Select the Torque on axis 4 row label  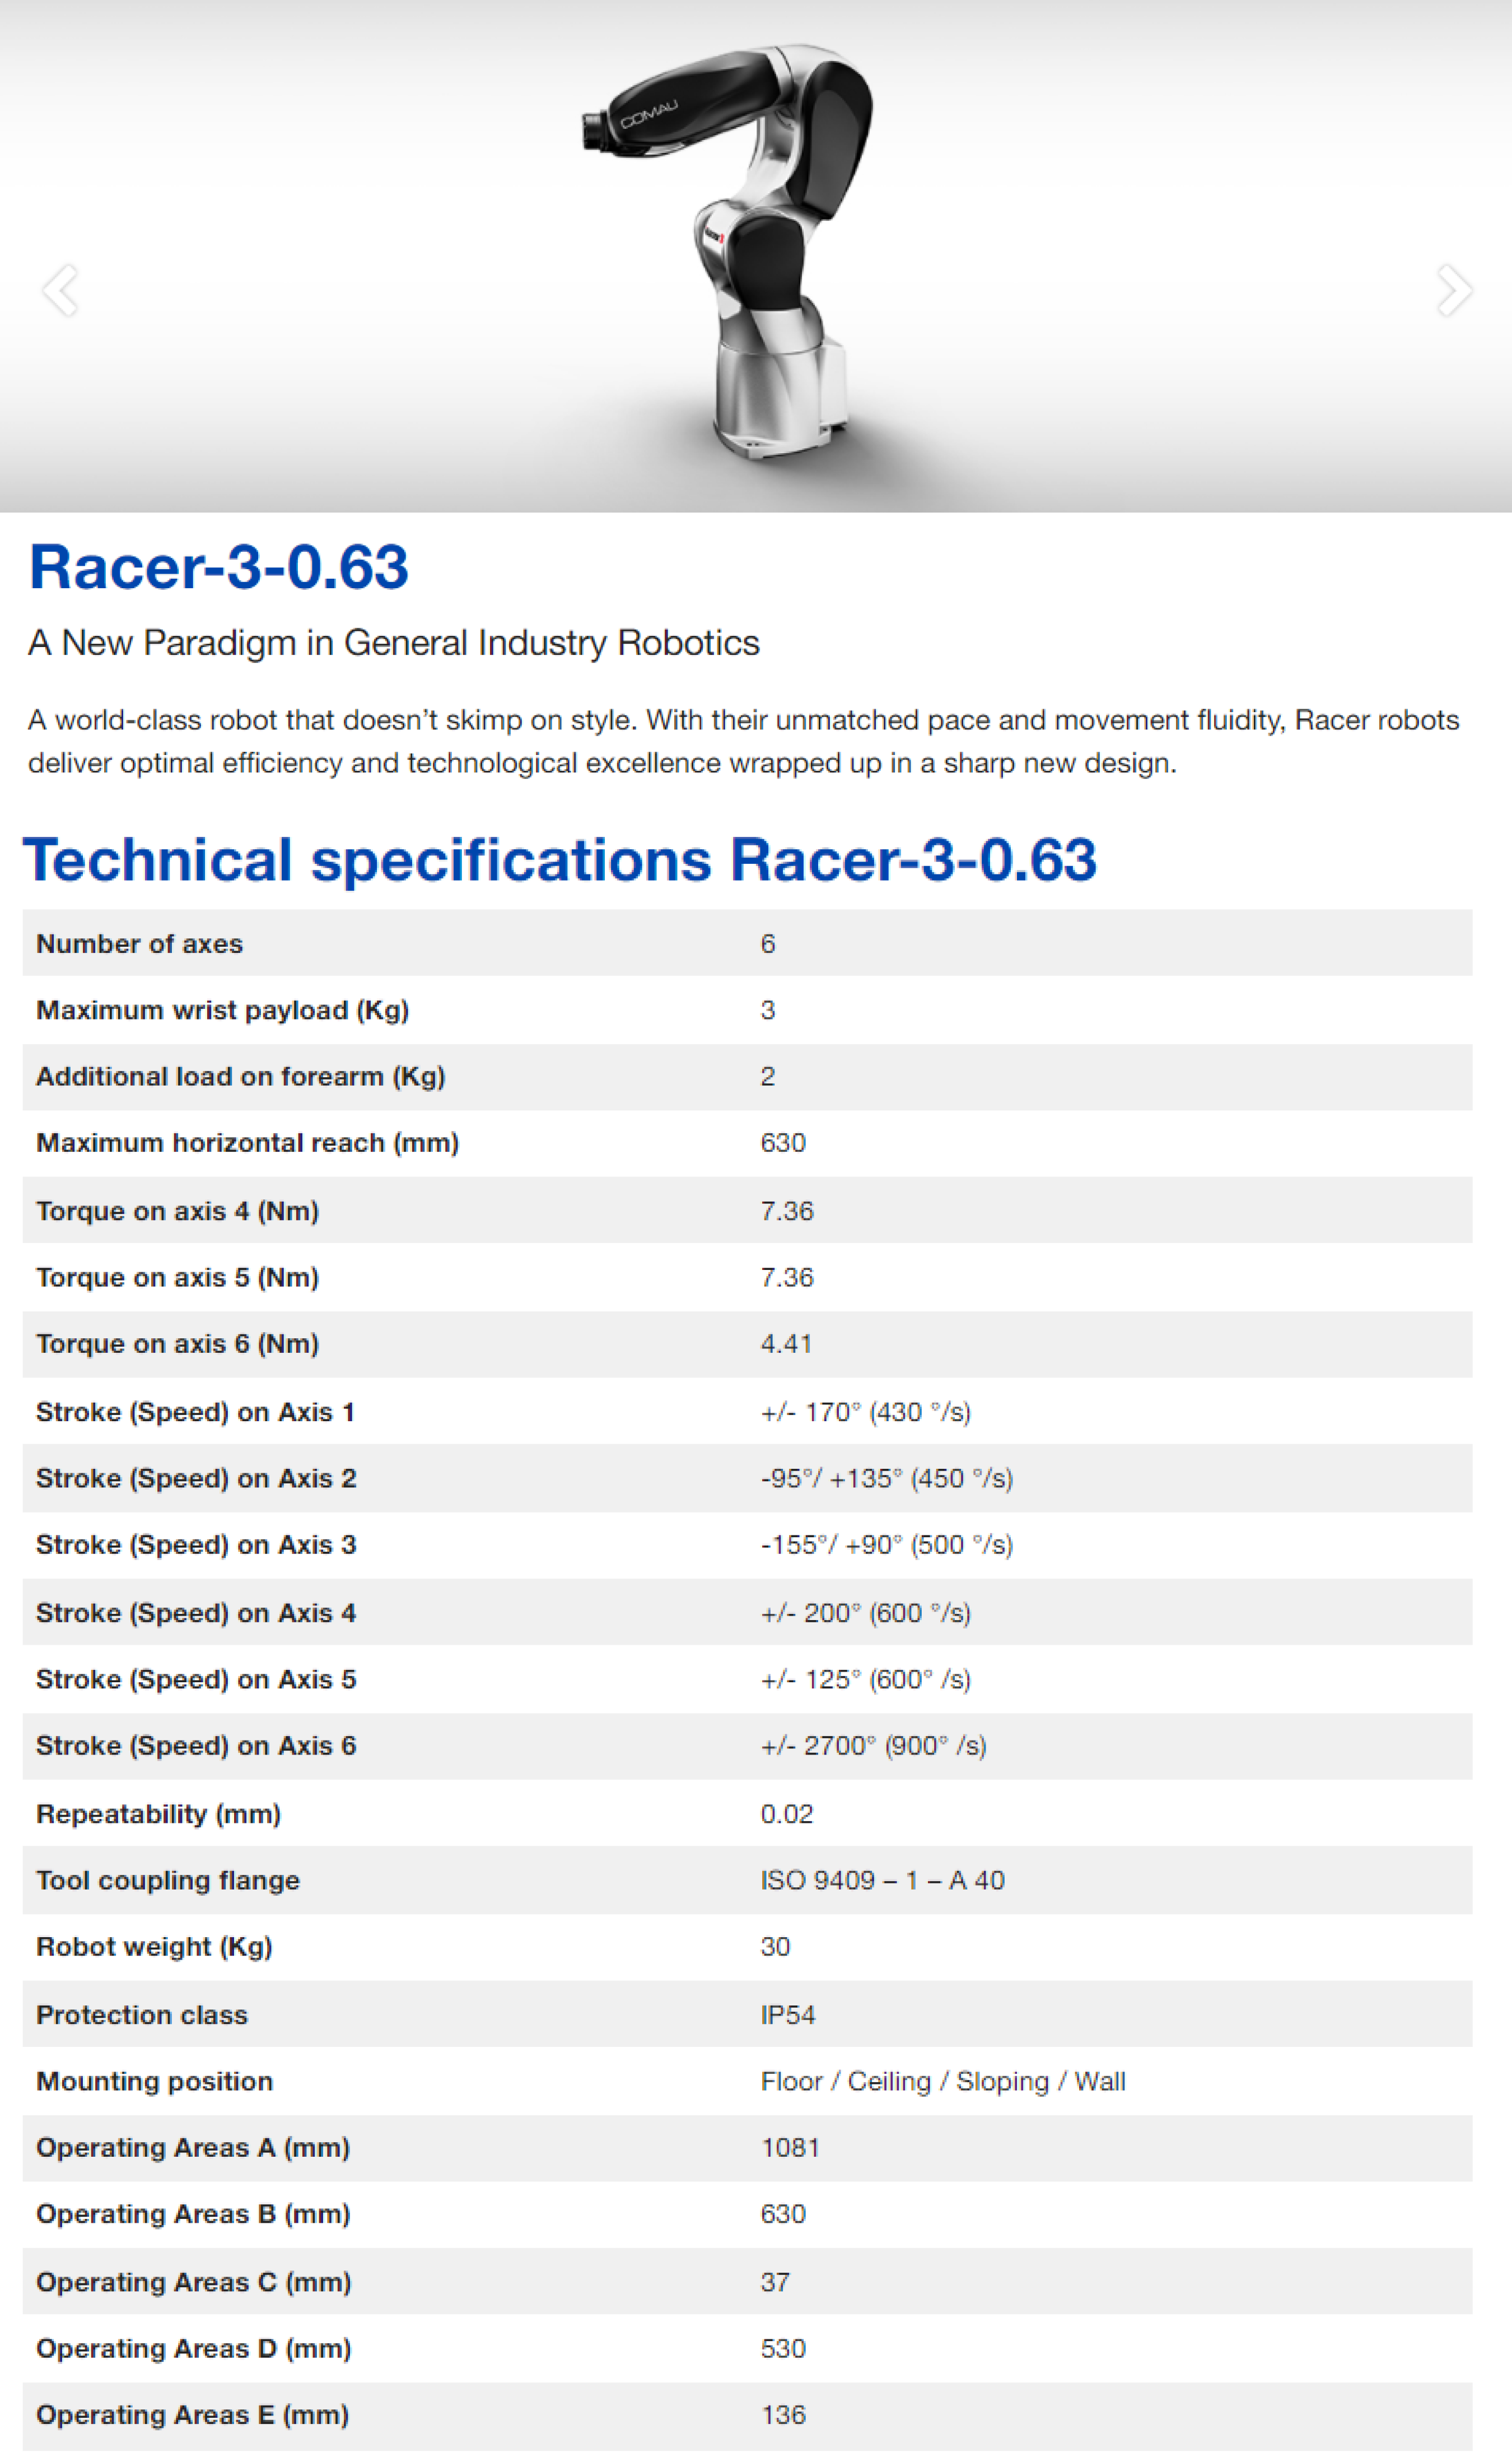pos(177,1211)
